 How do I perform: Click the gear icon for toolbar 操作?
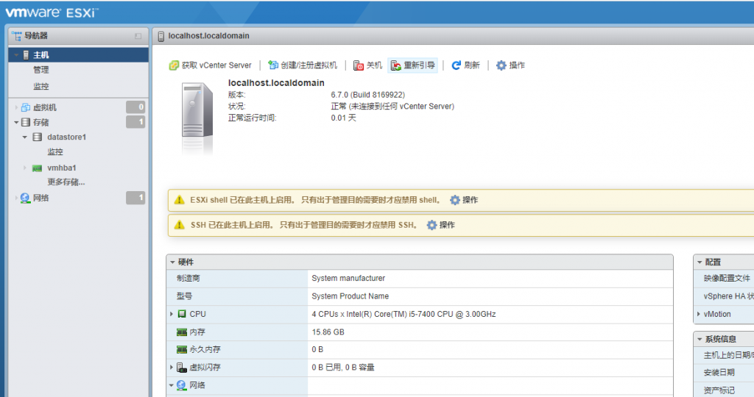[x=501, y=65]
